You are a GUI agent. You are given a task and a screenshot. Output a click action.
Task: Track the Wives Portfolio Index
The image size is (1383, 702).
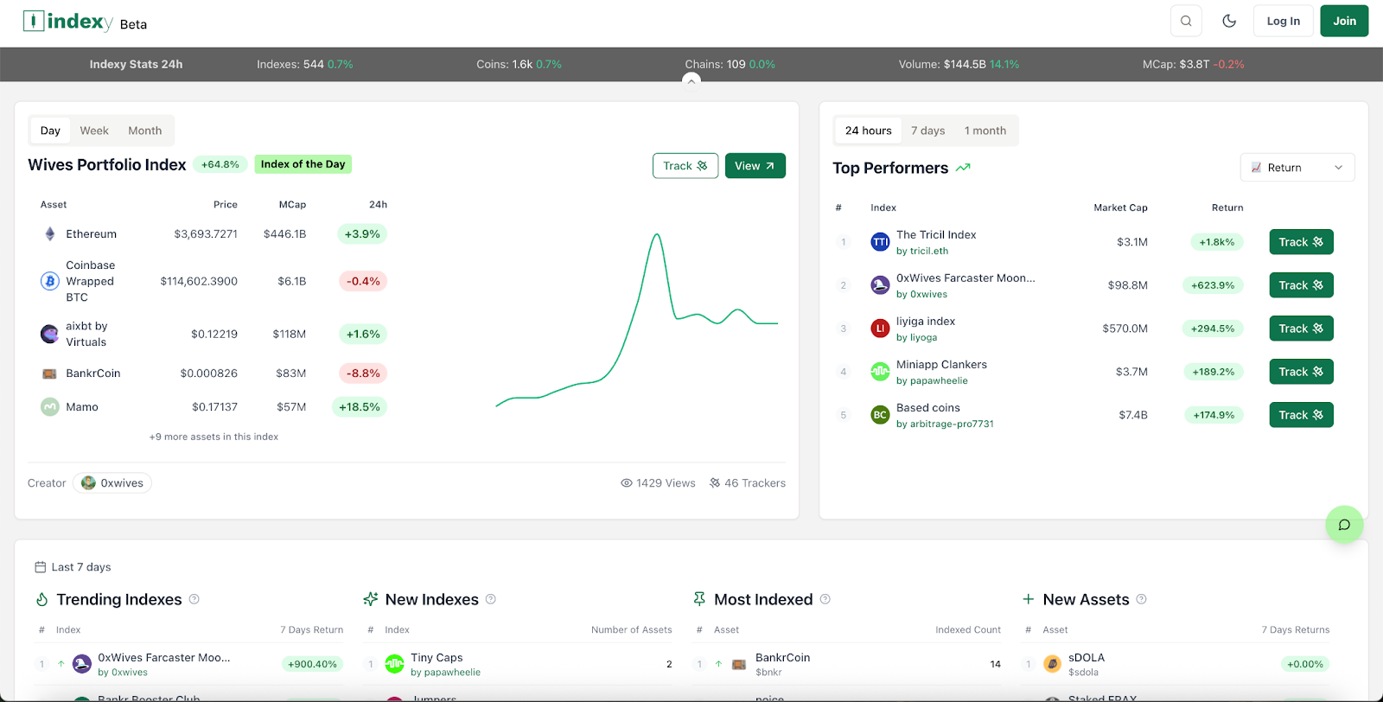click(685, 166)
